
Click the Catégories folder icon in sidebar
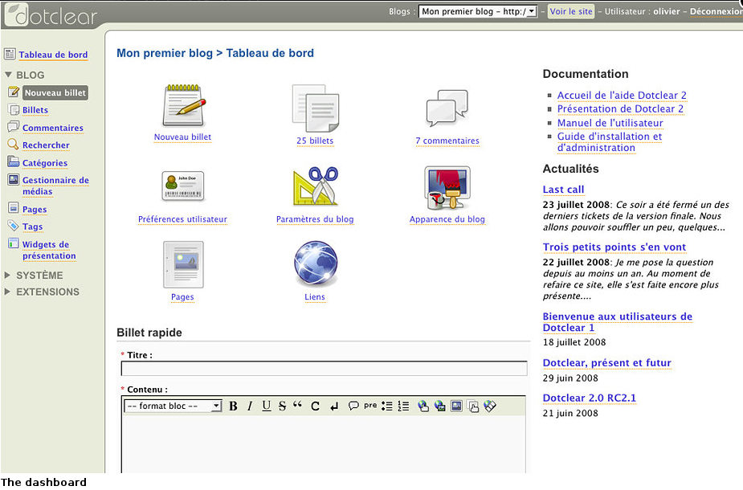coord(14,161)
